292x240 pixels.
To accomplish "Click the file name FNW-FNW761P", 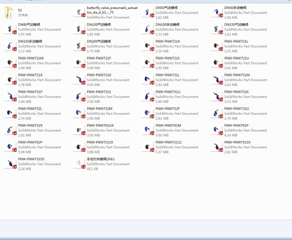I will [236, 125].
